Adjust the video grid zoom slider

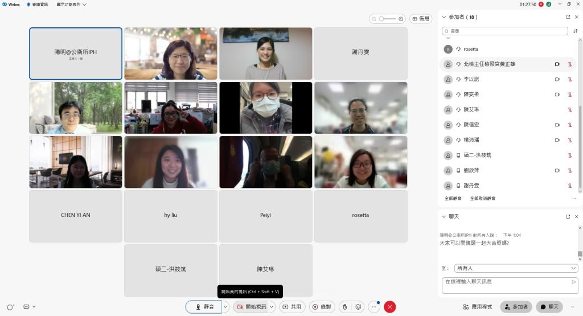(387, 19)
